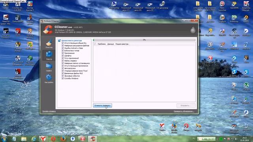This screenshot has height=142, width=253.
Task: Open Need for Speed desktop shortcut
Action: 6,20
